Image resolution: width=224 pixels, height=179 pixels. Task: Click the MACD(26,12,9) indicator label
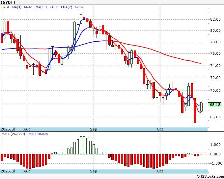(x=13, y=134)
